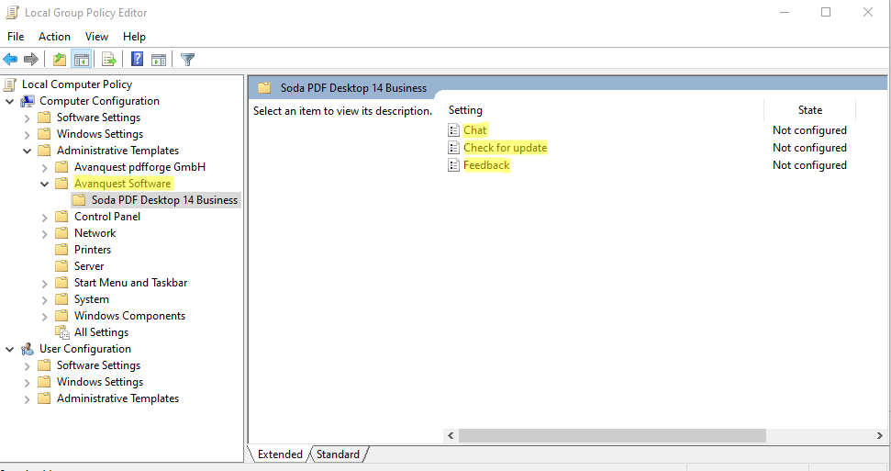Maximize the Local Group Policy Editor window
This screenshot has height=471, width=891.
coord(826,12)
